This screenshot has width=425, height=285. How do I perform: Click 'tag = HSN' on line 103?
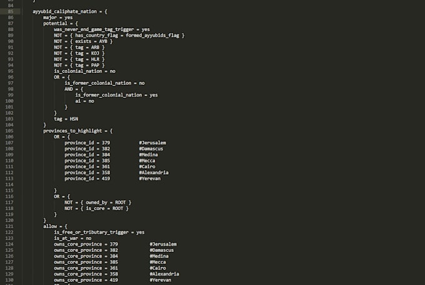point(66,119)
